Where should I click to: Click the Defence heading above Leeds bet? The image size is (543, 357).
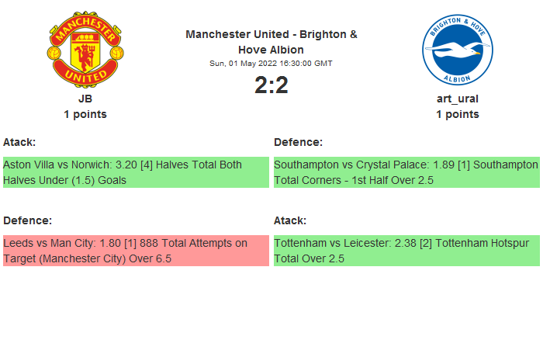[27, 220]
